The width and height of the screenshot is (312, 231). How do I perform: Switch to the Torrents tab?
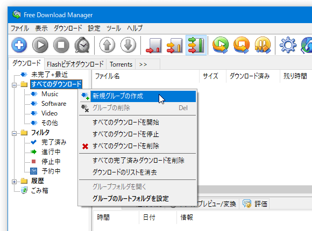[121, 64]
